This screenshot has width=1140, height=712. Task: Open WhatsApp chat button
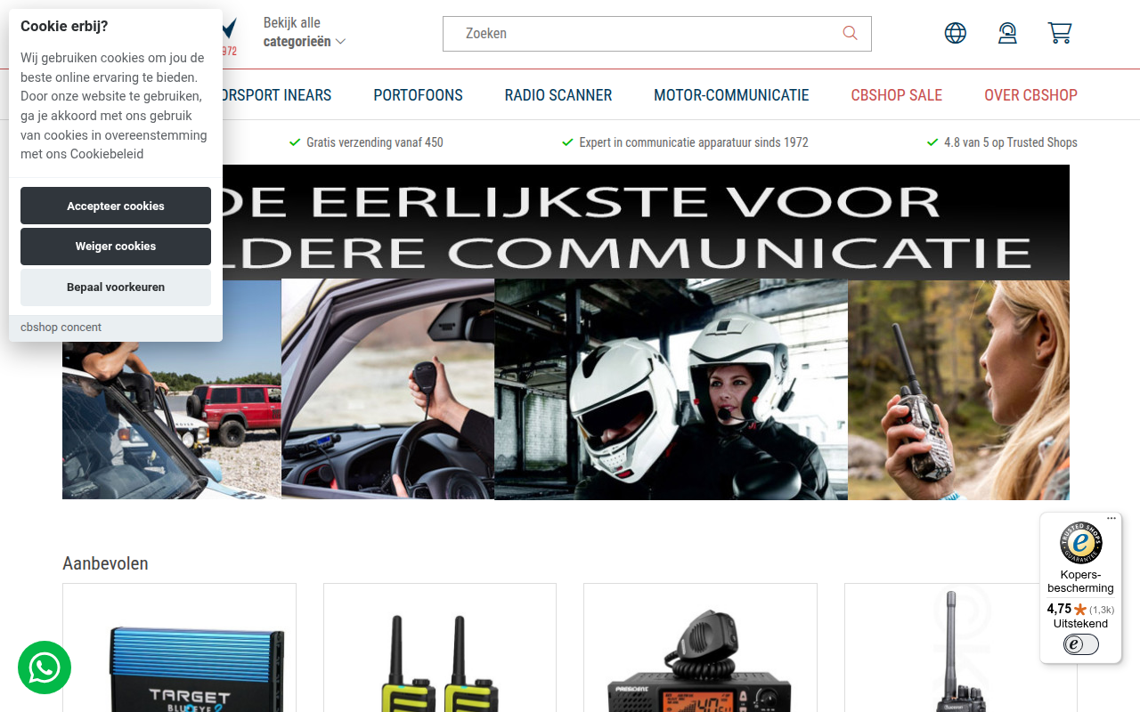point(45,667)
